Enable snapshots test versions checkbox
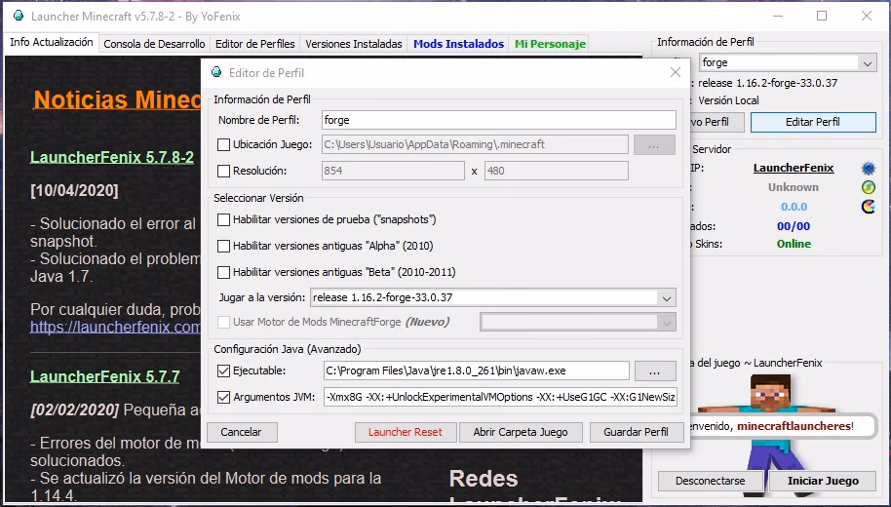 pos(224,219)
